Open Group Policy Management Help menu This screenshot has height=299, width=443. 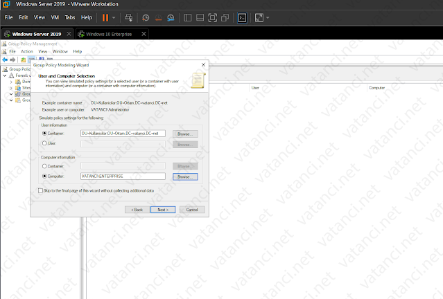tap(77, 51)
